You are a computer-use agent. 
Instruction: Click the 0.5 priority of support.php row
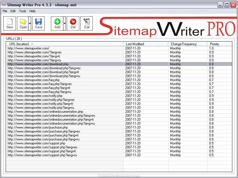coord(211,143)
